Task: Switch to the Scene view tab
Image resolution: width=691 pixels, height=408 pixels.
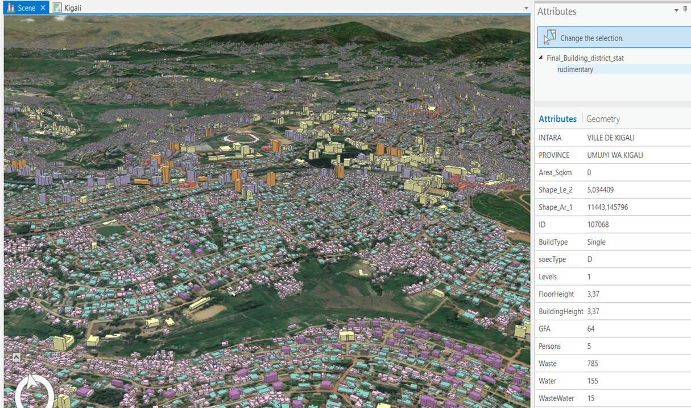Action: pyautogui.click(x=26, y=8)
